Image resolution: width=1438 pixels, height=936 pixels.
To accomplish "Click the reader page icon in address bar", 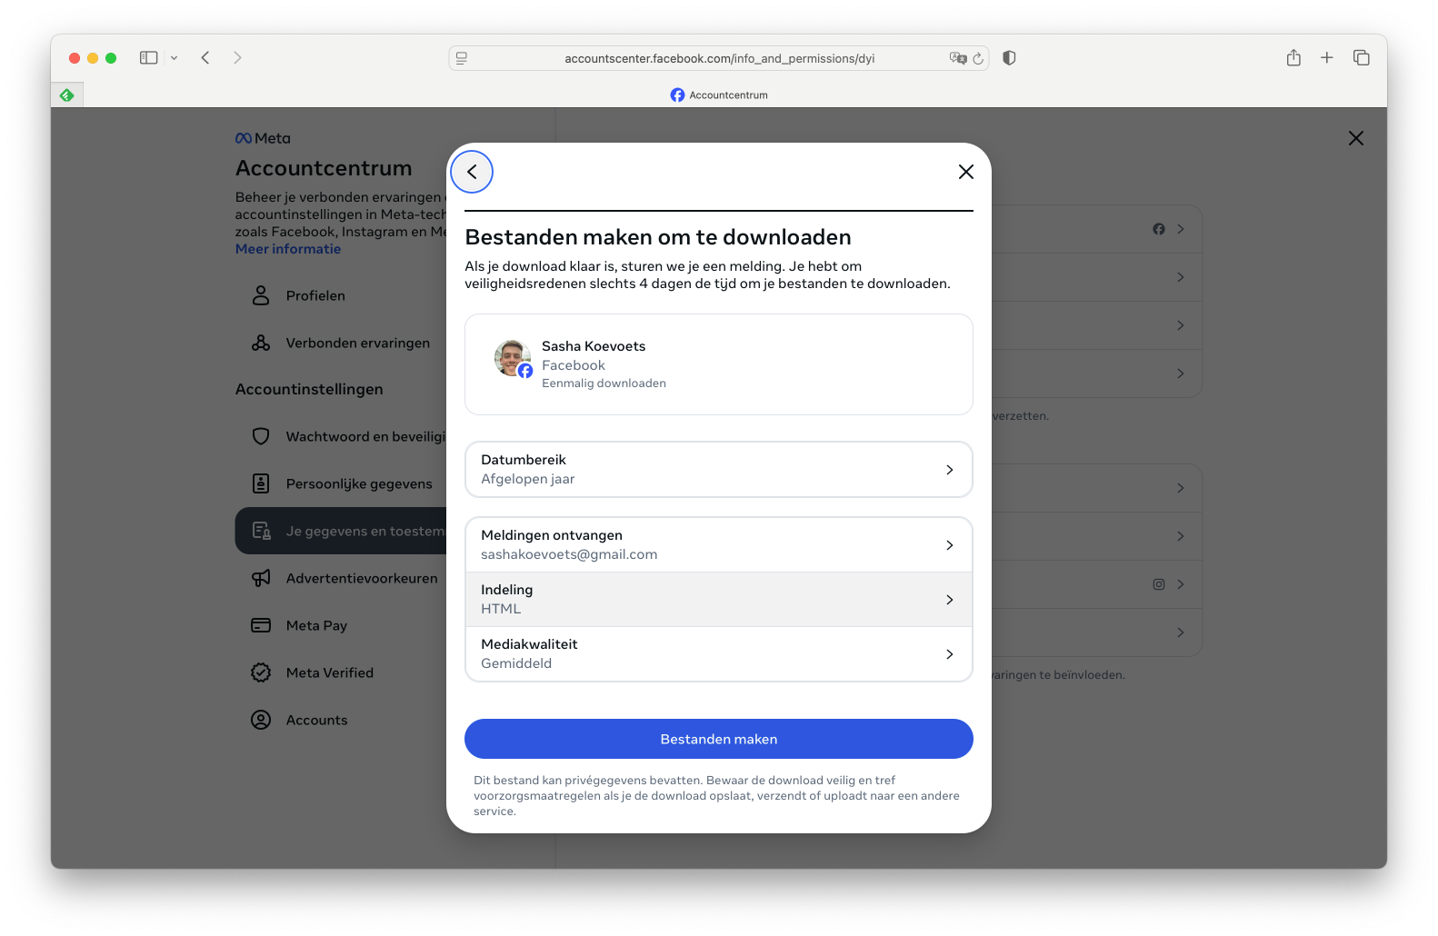I will coord(462,58).
